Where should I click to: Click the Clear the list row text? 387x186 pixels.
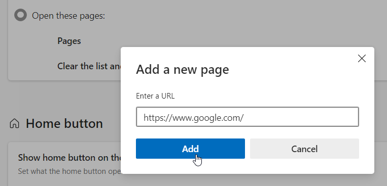click(x=89, y=66)
